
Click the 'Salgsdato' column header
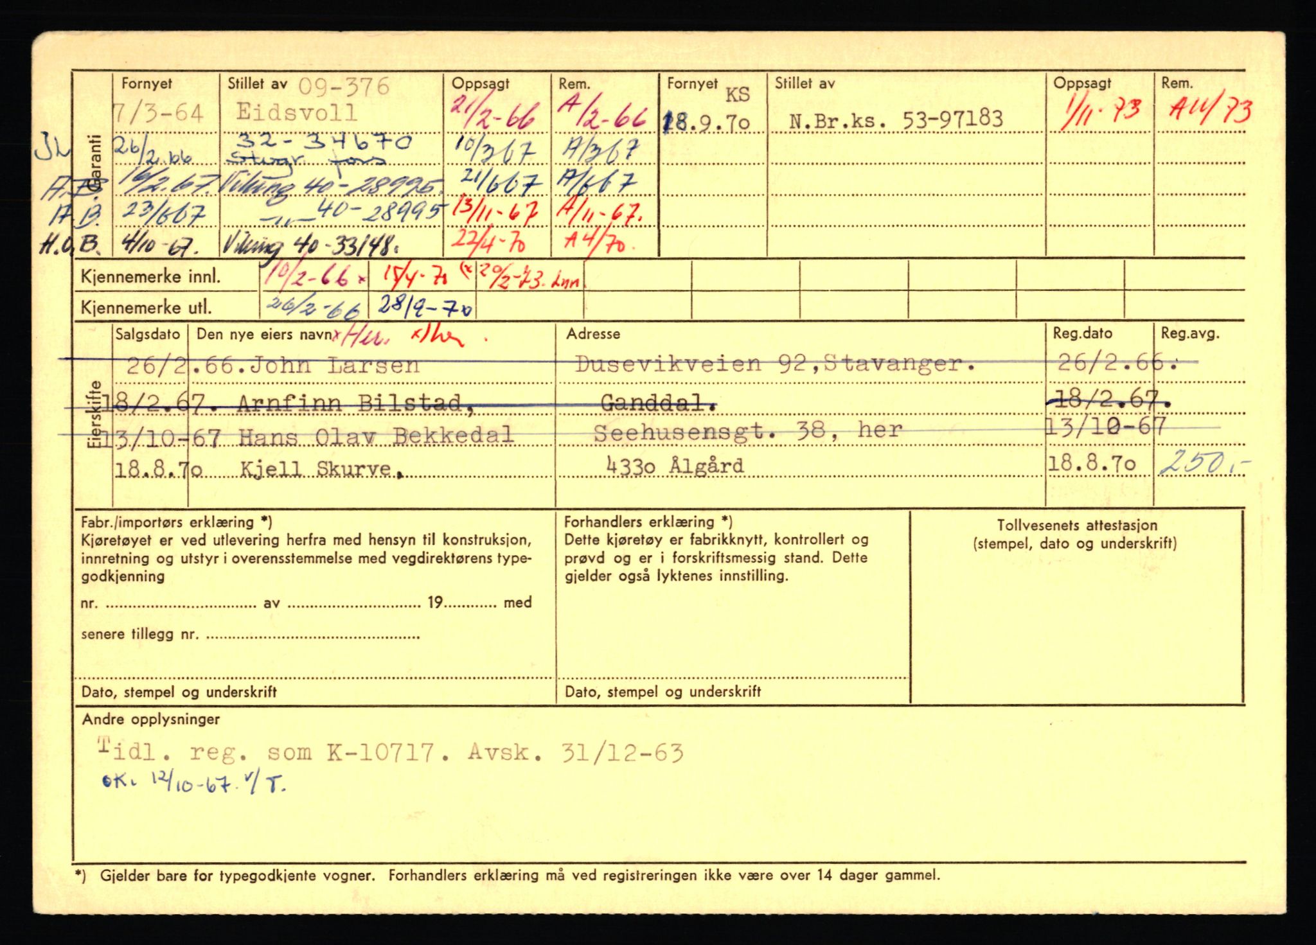click(148, 334)
